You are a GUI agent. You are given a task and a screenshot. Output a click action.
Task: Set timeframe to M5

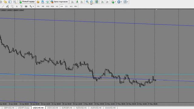43,6
